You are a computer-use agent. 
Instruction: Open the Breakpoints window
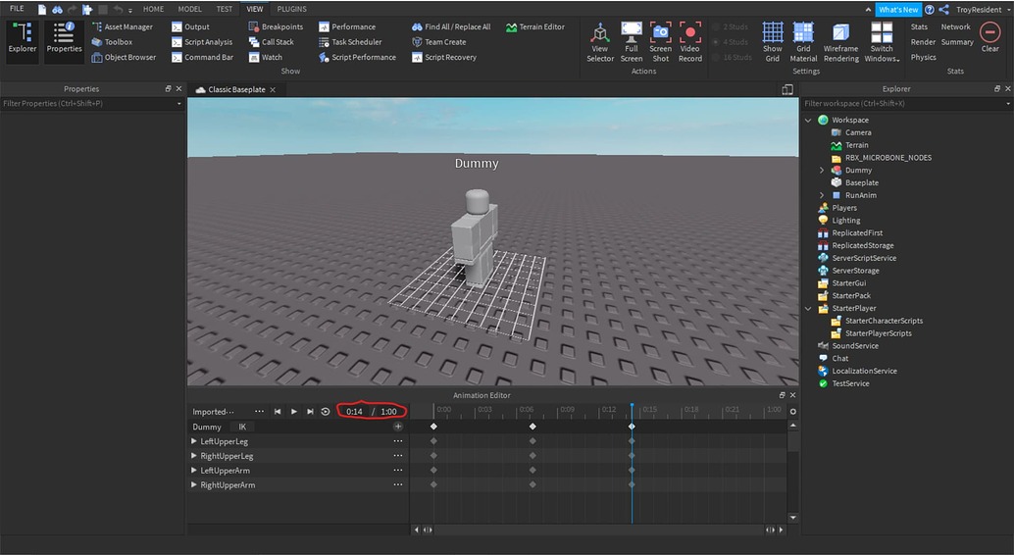tap(276, 26)
